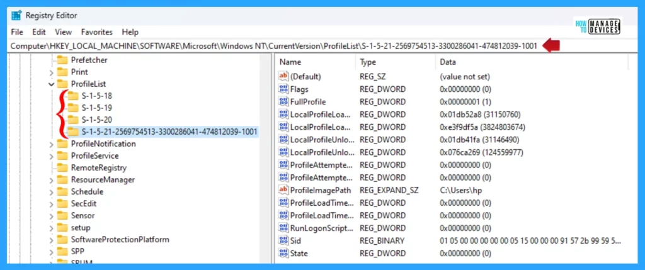Select the FullProfile value name

(308, 101)
